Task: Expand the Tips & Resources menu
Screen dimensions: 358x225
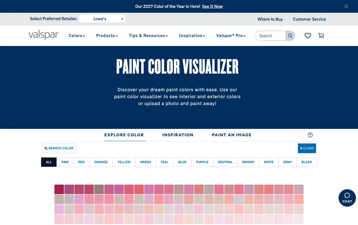Action: pos(148,36)
